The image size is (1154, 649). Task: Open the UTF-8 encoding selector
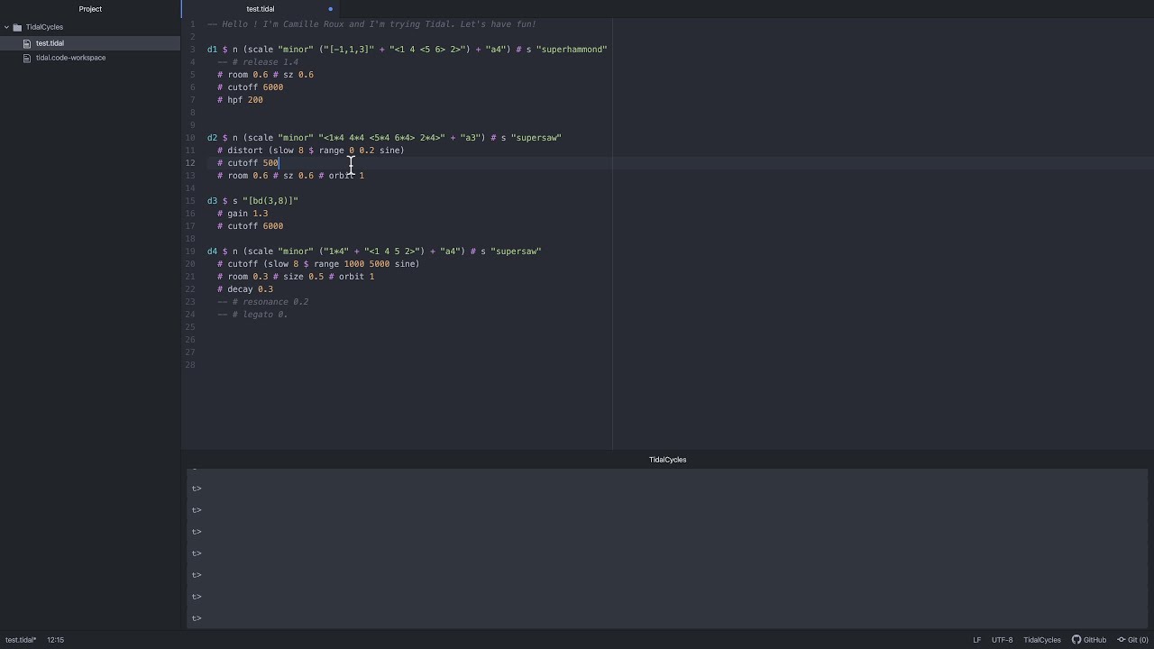[x=1002, y=640]
